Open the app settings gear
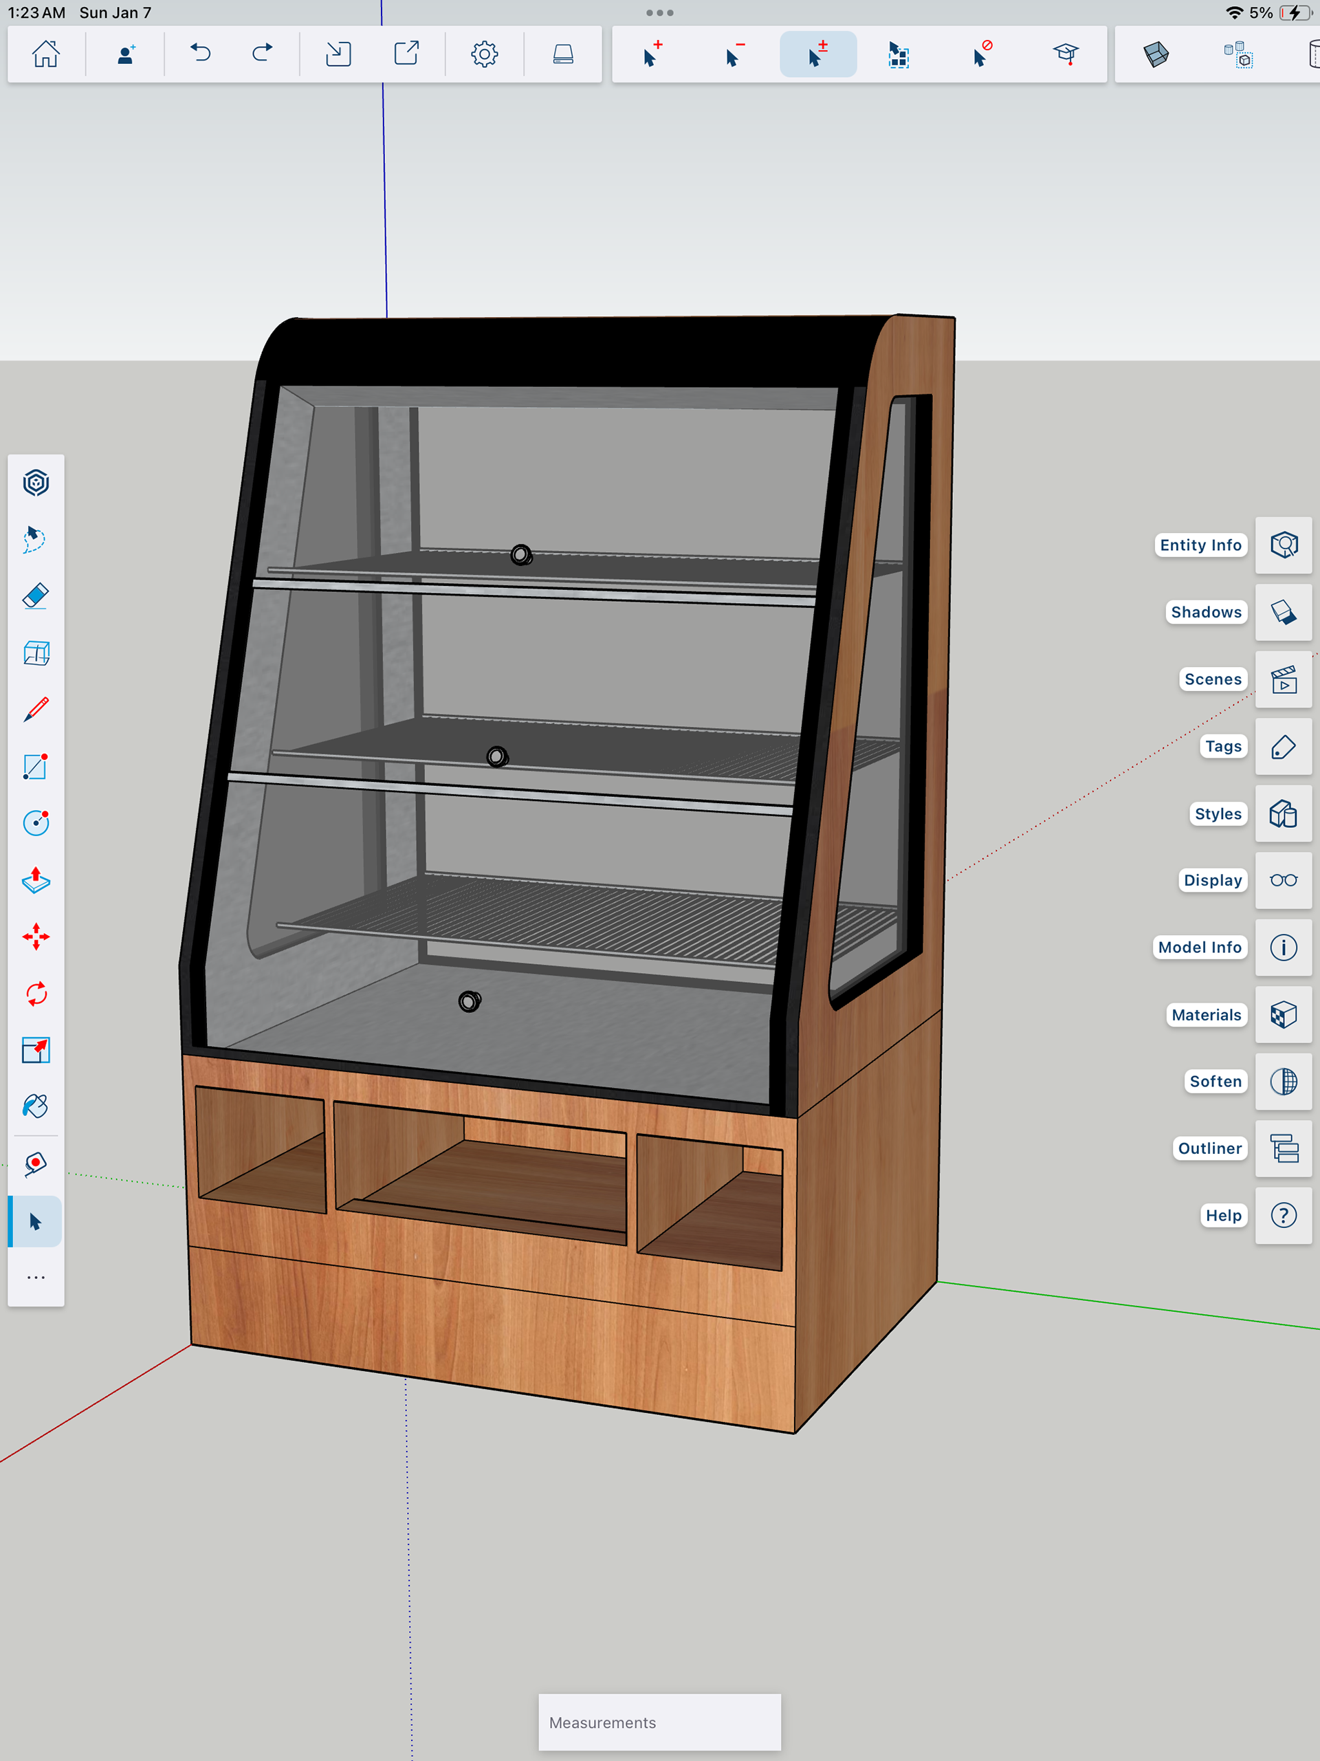This screenshot has width=1320, height=1761. pyautogui.click(x=484, y=54)
